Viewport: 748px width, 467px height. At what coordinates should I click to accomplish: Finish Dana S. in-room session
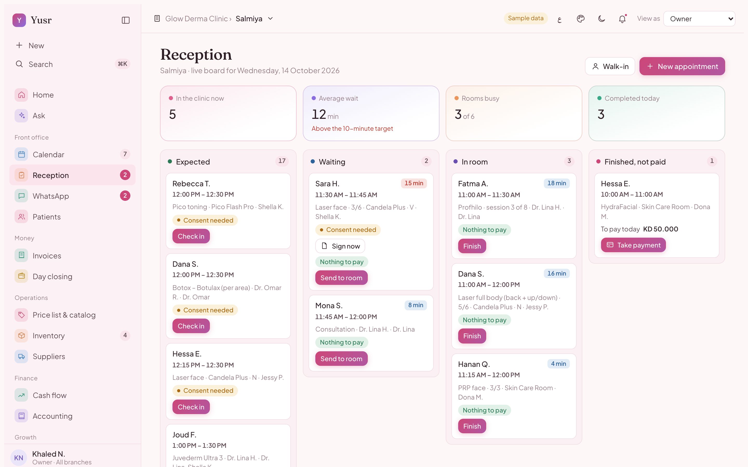coord(472,336)
